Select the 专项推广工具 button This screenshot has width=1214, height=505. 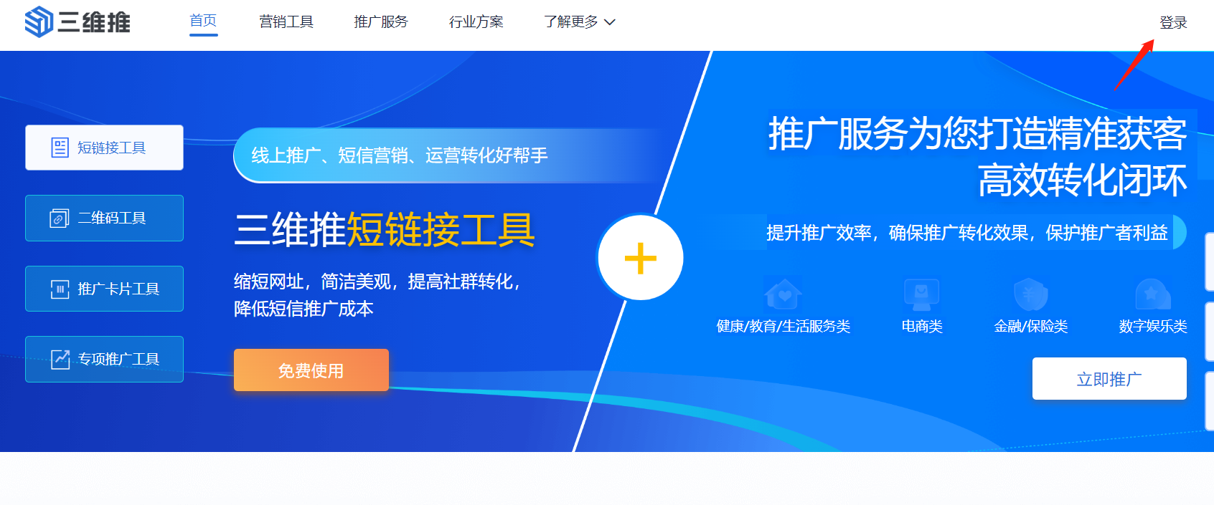click(x=104, y=359)
